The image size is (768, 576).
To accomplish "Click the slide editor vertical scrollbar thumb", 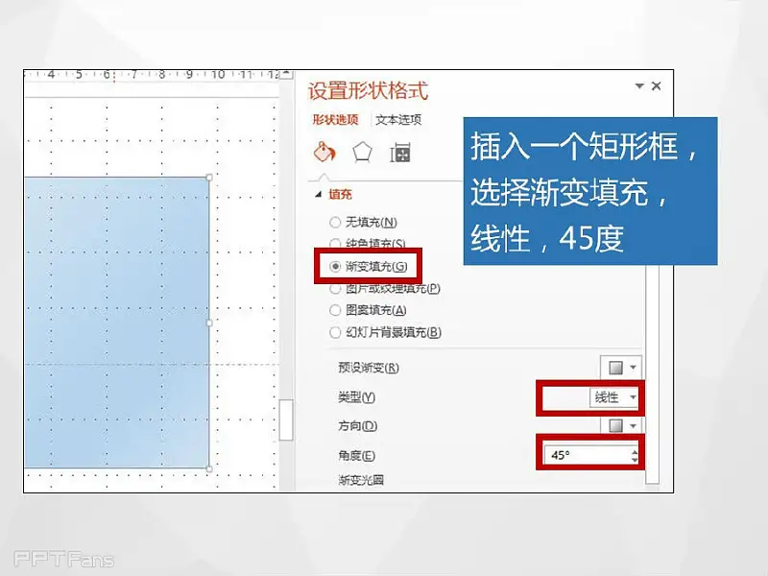I will click(x=286, y=420).
